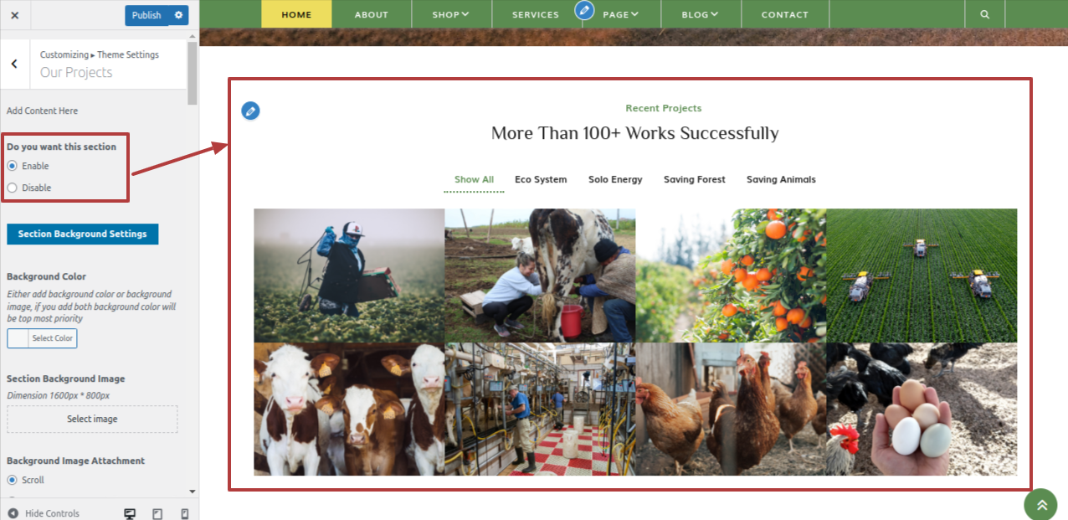The width and height of the screenshot is (1068, 520).
Task: Go back using the left chevron arrow
Action: coord(14,64)
